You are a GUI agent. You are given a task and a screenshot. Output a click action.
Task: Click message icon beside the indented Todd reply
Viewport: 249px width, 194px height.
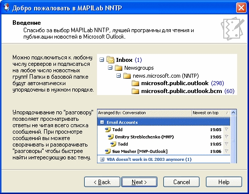(113, 144)
